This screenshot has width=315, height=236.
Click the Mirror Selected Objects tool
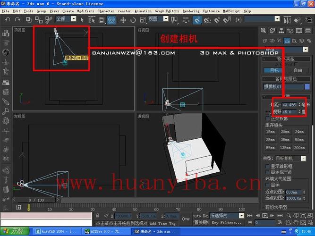point(288,20)
